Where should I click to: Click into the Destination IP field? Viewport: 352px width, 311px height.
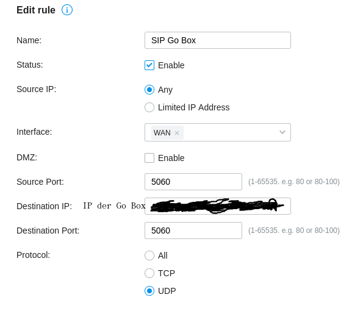click(218, 206)
